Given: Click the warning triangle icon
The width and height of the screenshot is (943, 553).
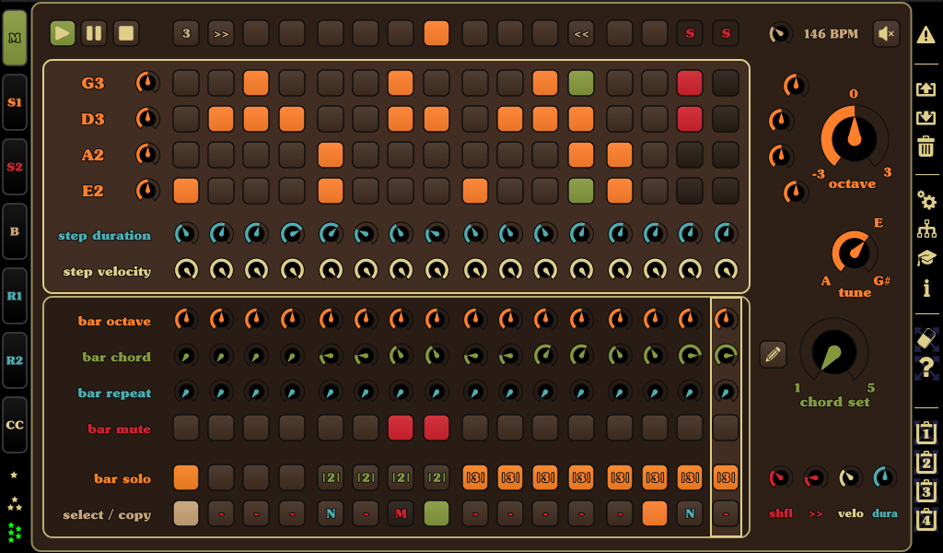Looking at the screenshot, I should (x=926, y=36).
